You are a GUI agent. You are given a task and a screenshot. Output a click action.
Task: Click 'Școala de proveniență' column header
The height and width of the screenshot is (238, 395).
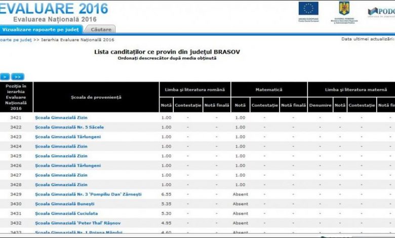tap(96, 97)
